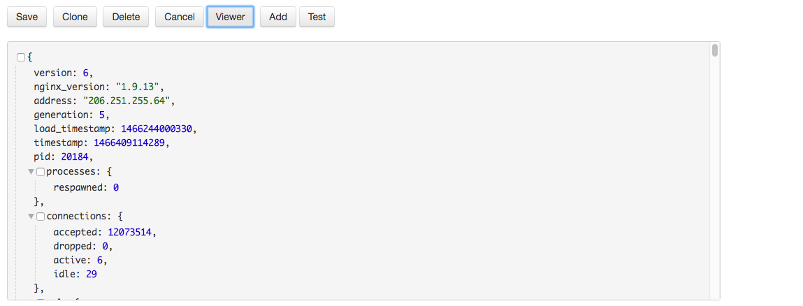Click the Delete button

coord(126,17)
